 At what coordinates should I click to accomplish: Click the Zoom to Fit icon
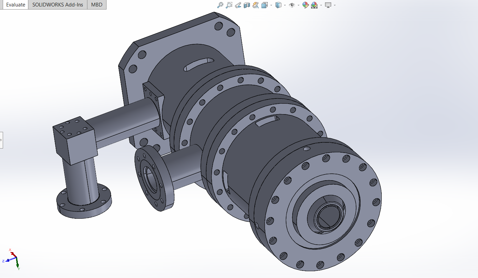pos(220,5)
